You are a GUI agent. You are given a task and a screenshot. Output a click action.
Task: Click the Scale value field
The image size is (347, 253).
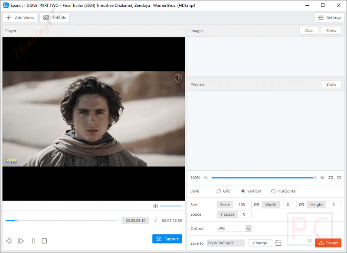point(242,204)
